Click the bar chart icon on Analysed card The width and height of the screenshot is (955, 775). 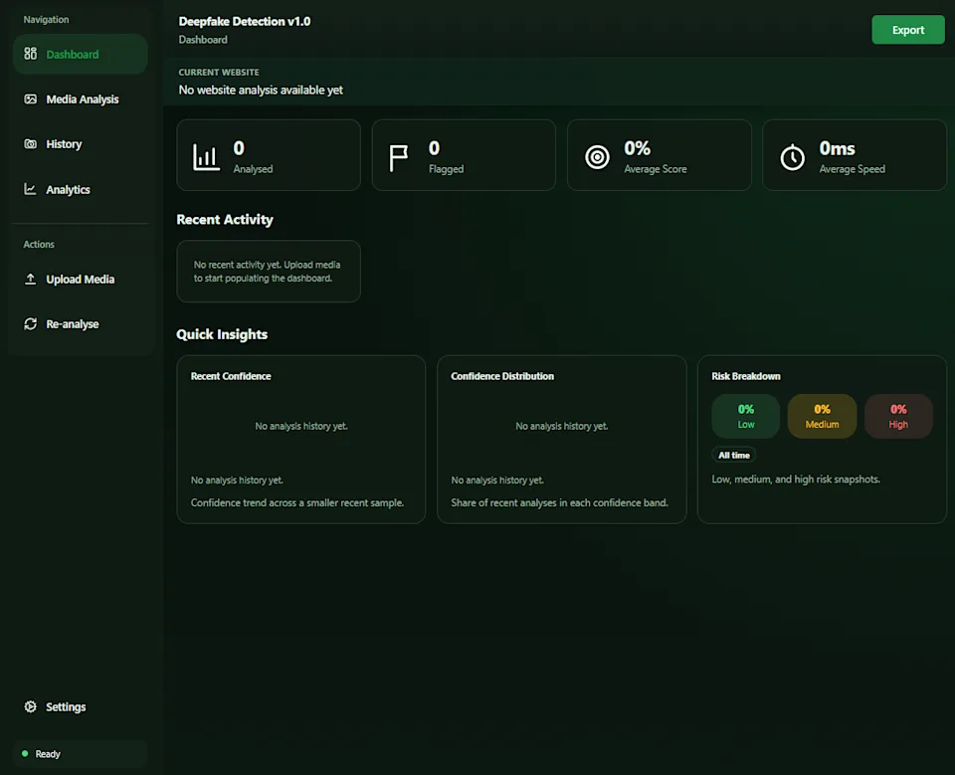pos(207,156)
